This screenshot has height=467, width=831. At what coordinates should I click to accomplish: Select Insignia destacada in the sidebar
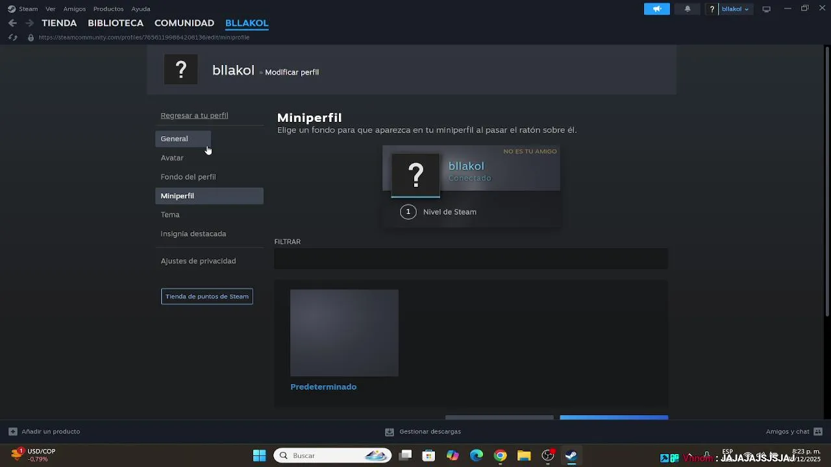tap(193, 233)
